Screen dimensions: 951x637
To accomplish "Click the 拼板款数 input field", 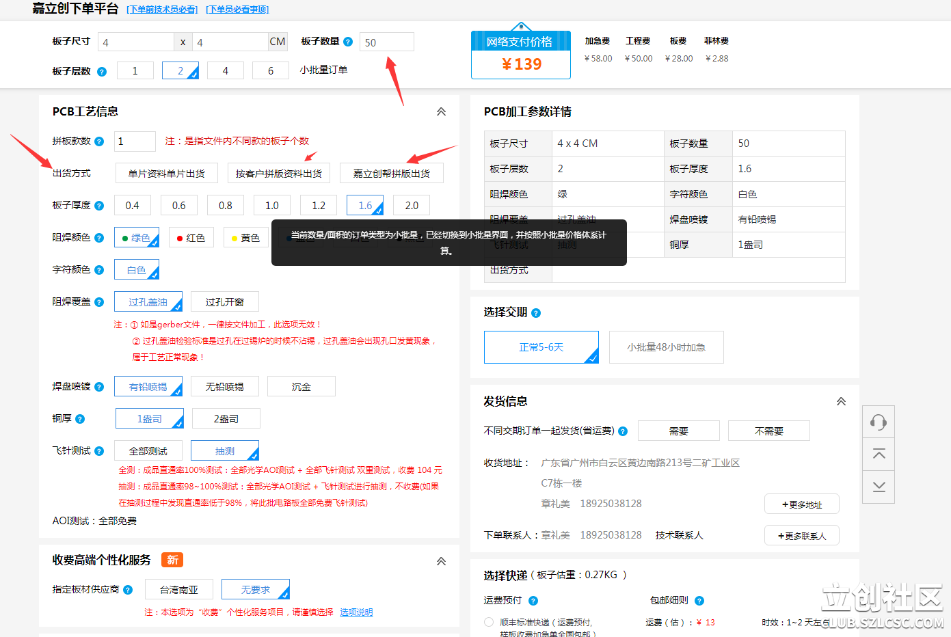I will [135, 141].
